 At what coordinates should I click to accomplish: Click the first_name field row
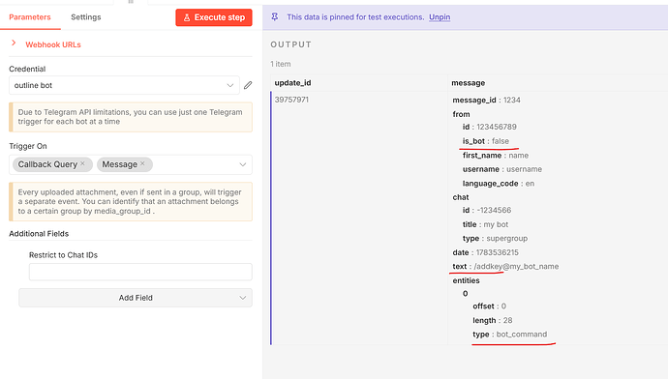coord(496,156)
